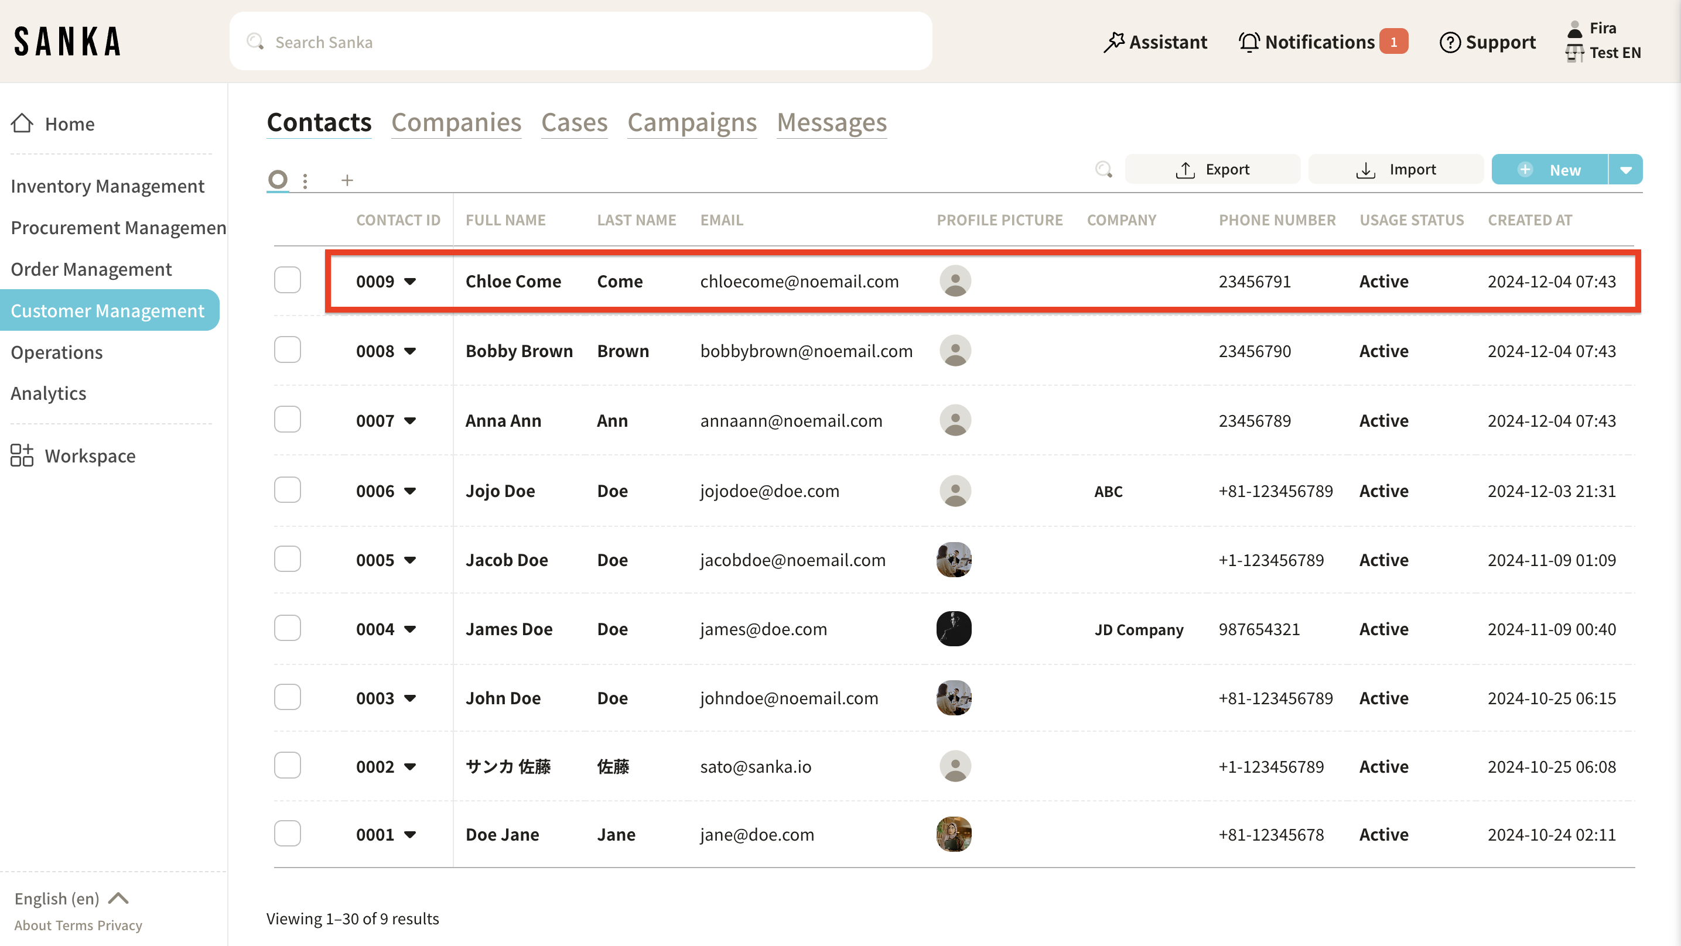Check the box for contact 0009
Viewport: 1681px width, 946px height.
coord(287,280)
